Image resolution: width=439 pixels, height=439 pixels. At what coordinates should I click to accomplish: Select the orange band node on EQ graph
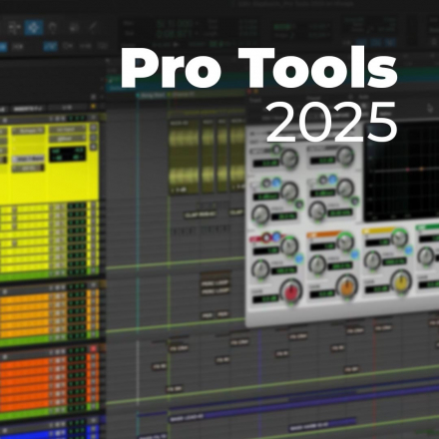tap(421, 170)
